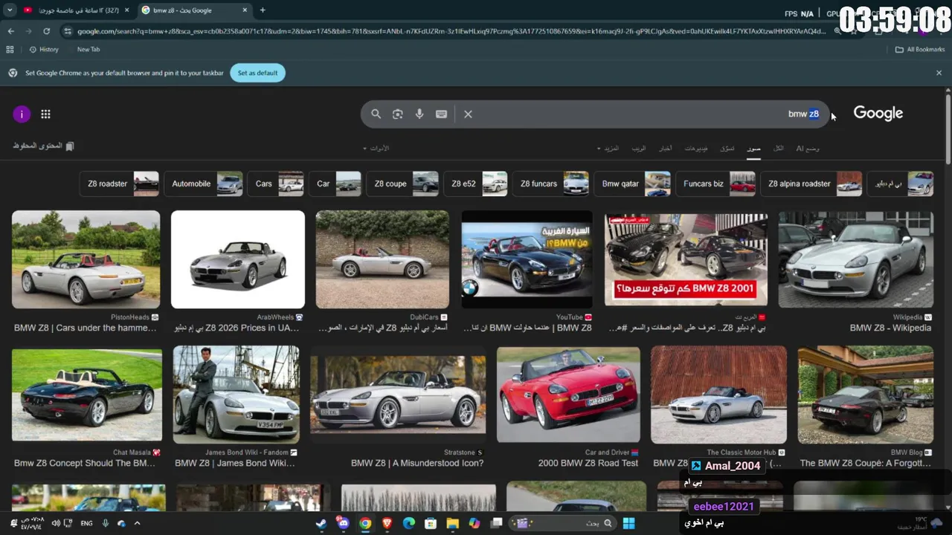Select the Z8 coupe filter chip
This screenshot has height=535, width=952.
click(x=402, y=184)
